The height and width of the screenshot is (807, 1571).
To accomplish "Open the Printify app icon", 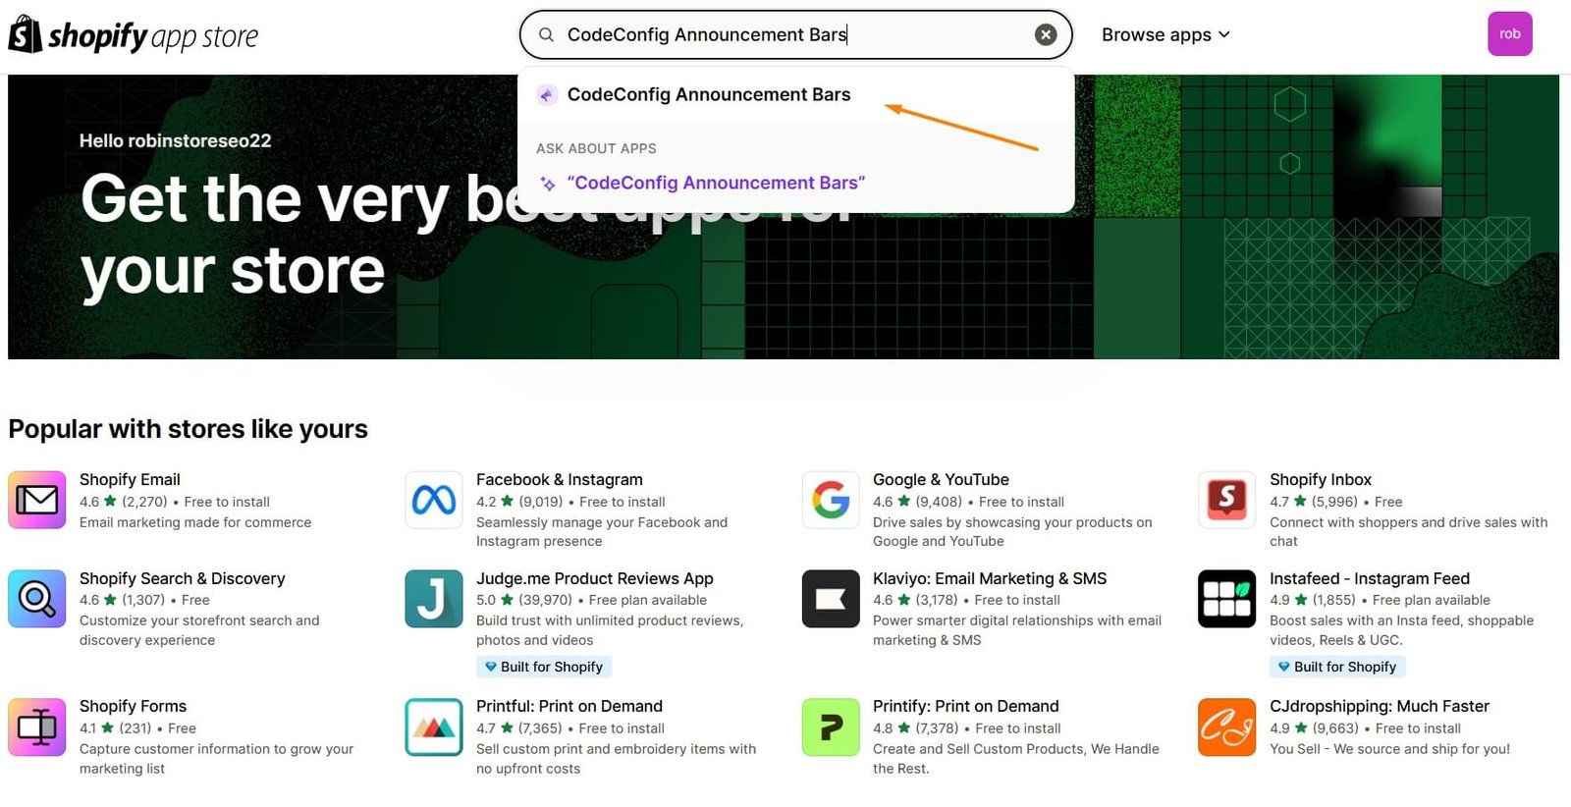I will coord(831,727).
